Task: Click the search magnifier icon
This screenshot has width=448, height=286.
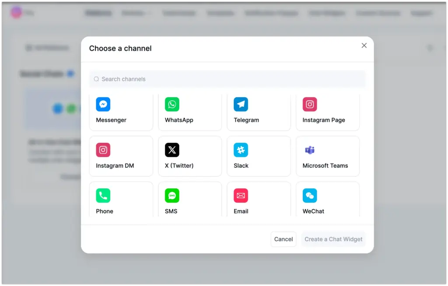Action: tap(97, 79)
